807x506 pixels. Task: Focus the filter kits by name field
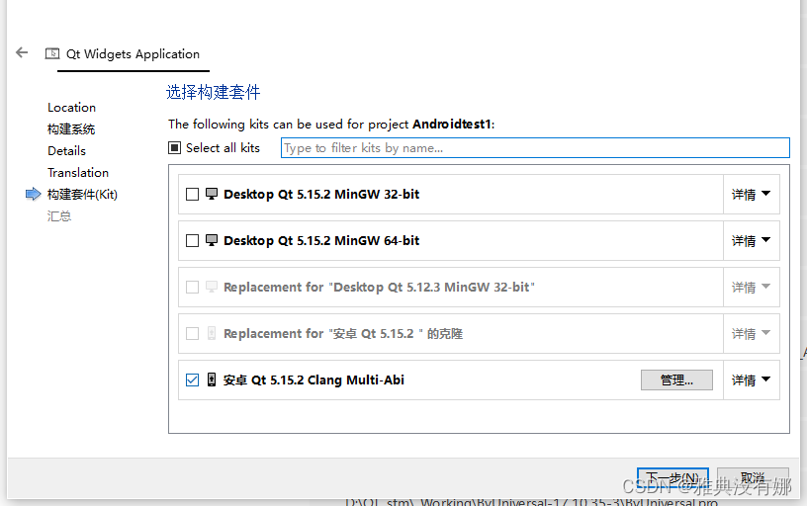tap(535, 148)
